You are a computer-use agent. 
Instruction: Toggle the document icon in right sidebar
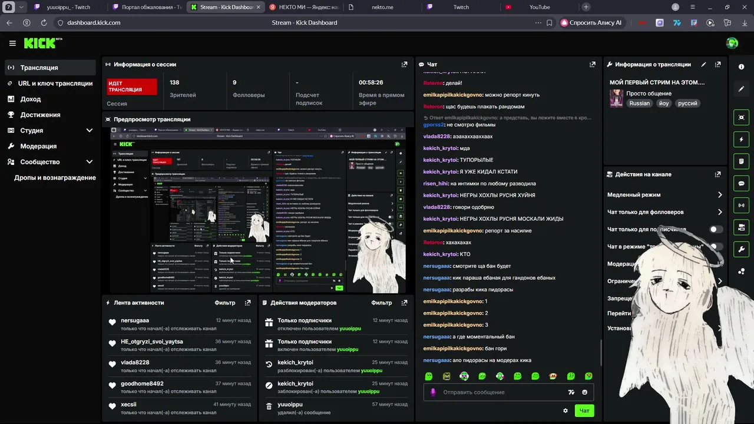[741, 161]
